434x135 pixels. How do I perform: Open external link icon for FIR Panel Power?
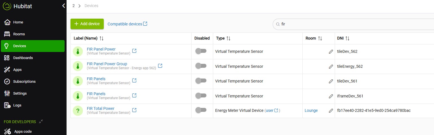(135, 51)
